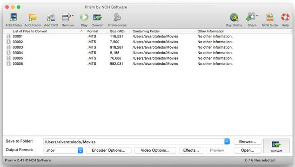295x167 pixels.
Task: Click 'No other information.' in row 00004
Action: pyautogui.click(x=215, y=53)
